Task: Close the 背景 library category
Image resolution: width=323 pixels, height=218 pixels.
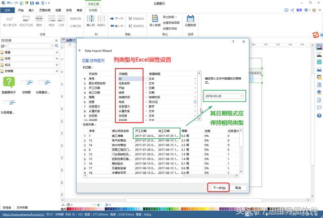Action: pyautogui.click(x=57, y=52)
